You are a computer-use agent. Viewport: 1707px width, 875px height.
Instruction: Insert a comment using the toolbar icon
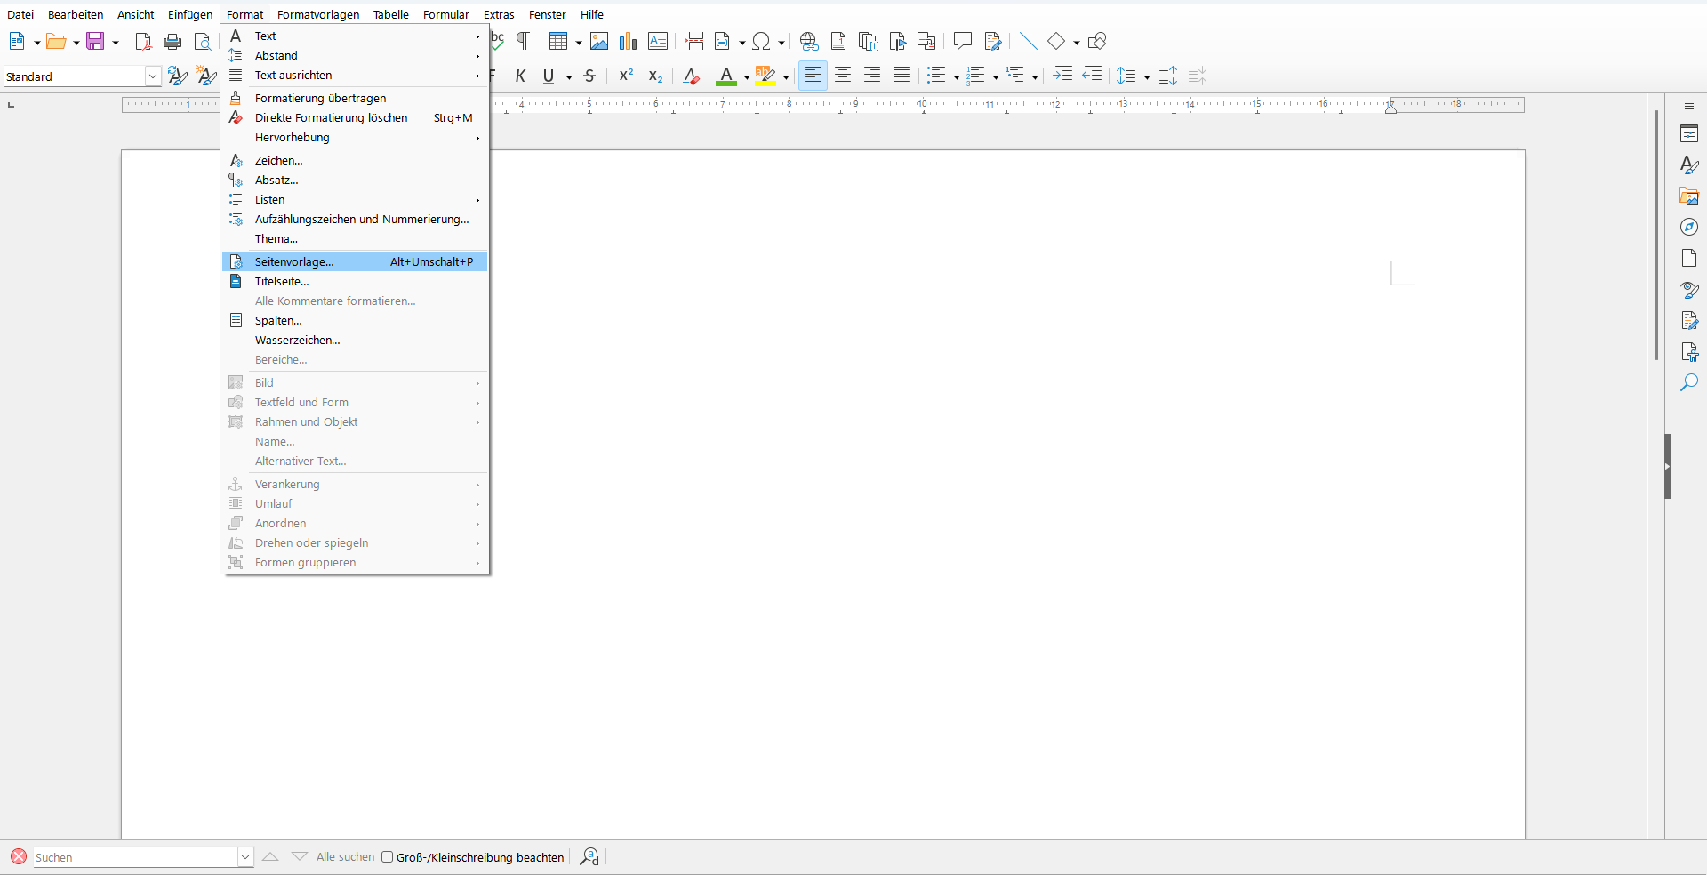click(962, 42)
